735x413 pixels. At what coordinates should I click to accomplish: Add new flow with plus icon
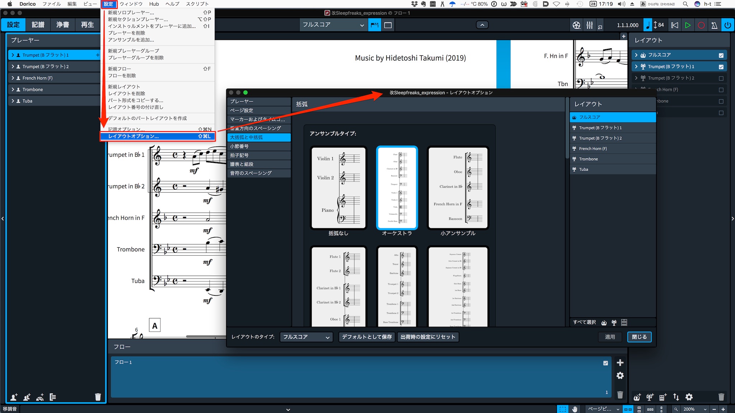pos(620,362)
